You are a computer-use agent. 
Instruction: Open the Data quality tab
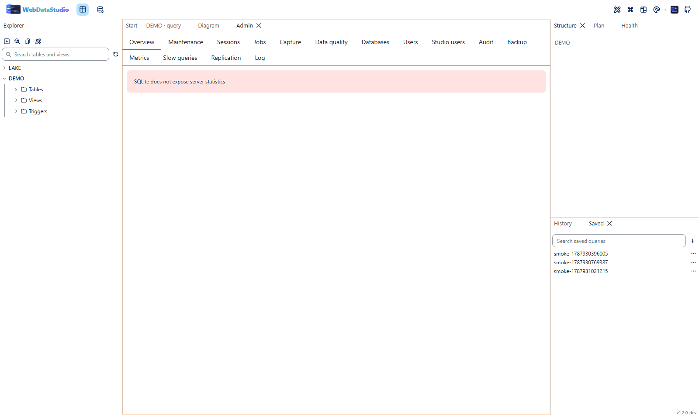332,42
